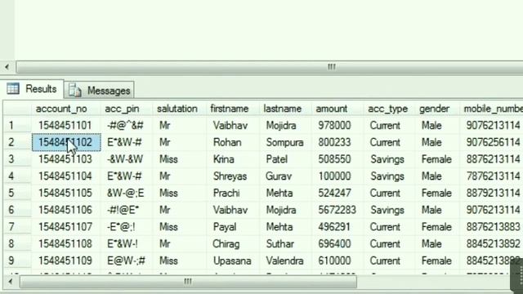Click the lastname cell Valendra
Image resolution: width=523 pixels, height=294 pixels.
285,261
